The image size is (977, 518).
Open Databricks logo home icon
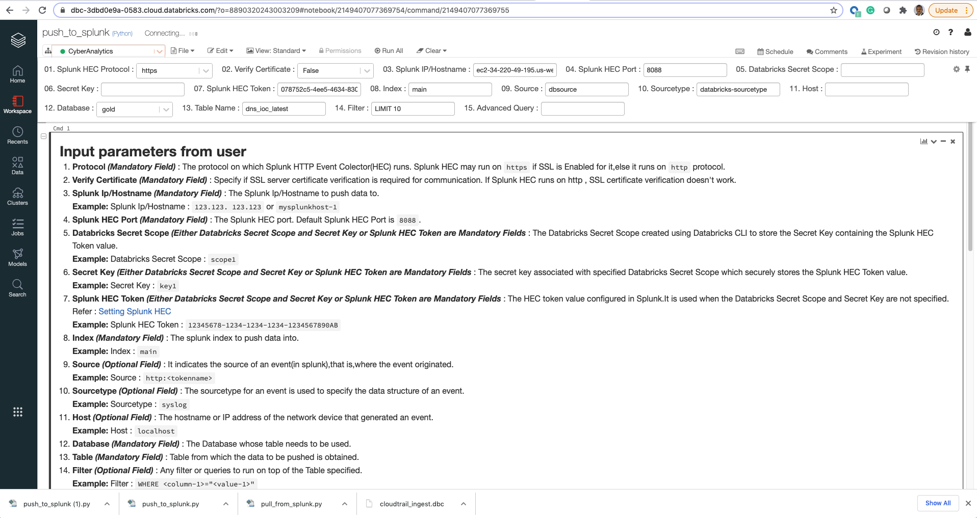click(18, 40)
